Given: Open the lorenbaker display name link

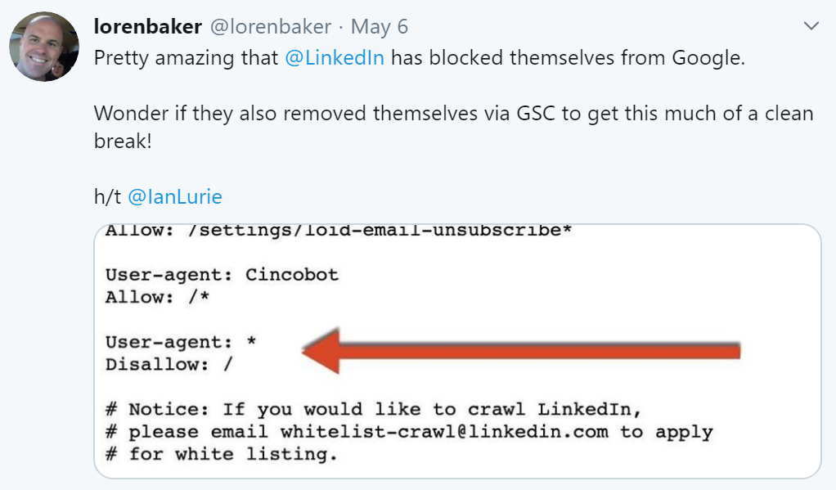Looking at the screenshot, I should 148,27.
